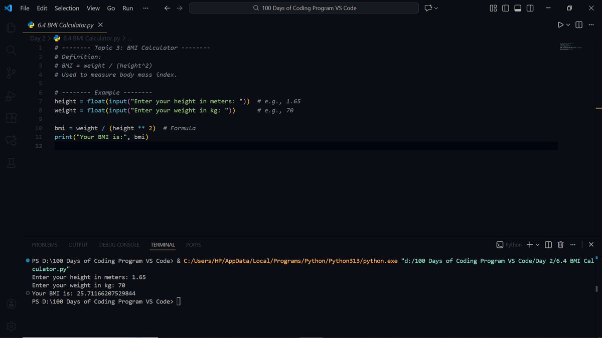602x338 pixels.
Task: Toggle the panel visibility
Action: tap(517, 8)
